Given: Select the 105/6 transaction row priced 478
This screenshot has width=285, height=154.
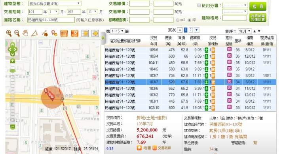Looking at the screenshot, I should pyautogui.click(x=190, y=50).
